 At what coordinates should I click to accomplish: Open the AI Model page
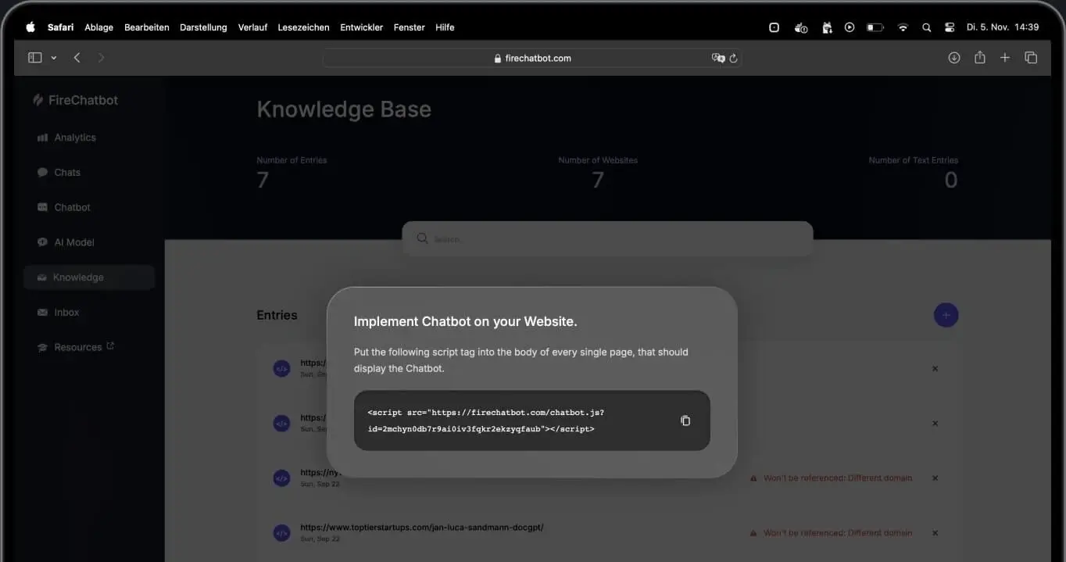(66, 242)
